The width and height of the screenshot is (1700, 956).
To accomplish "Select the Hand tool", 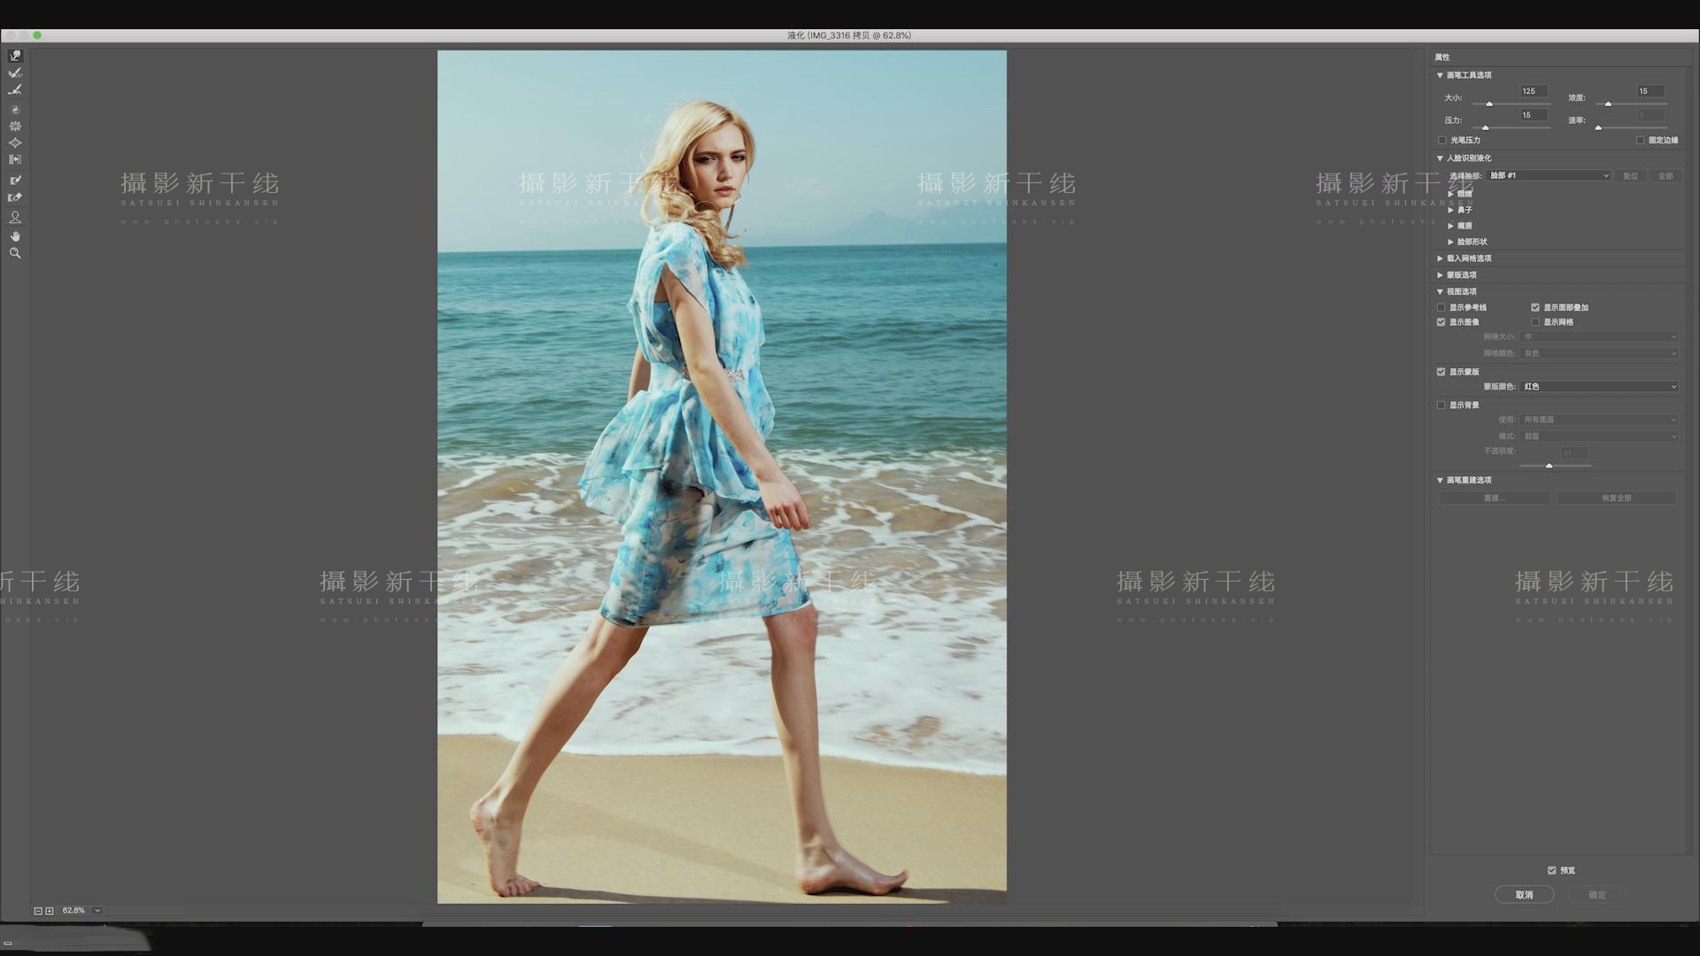I will [x=15, y=236].
